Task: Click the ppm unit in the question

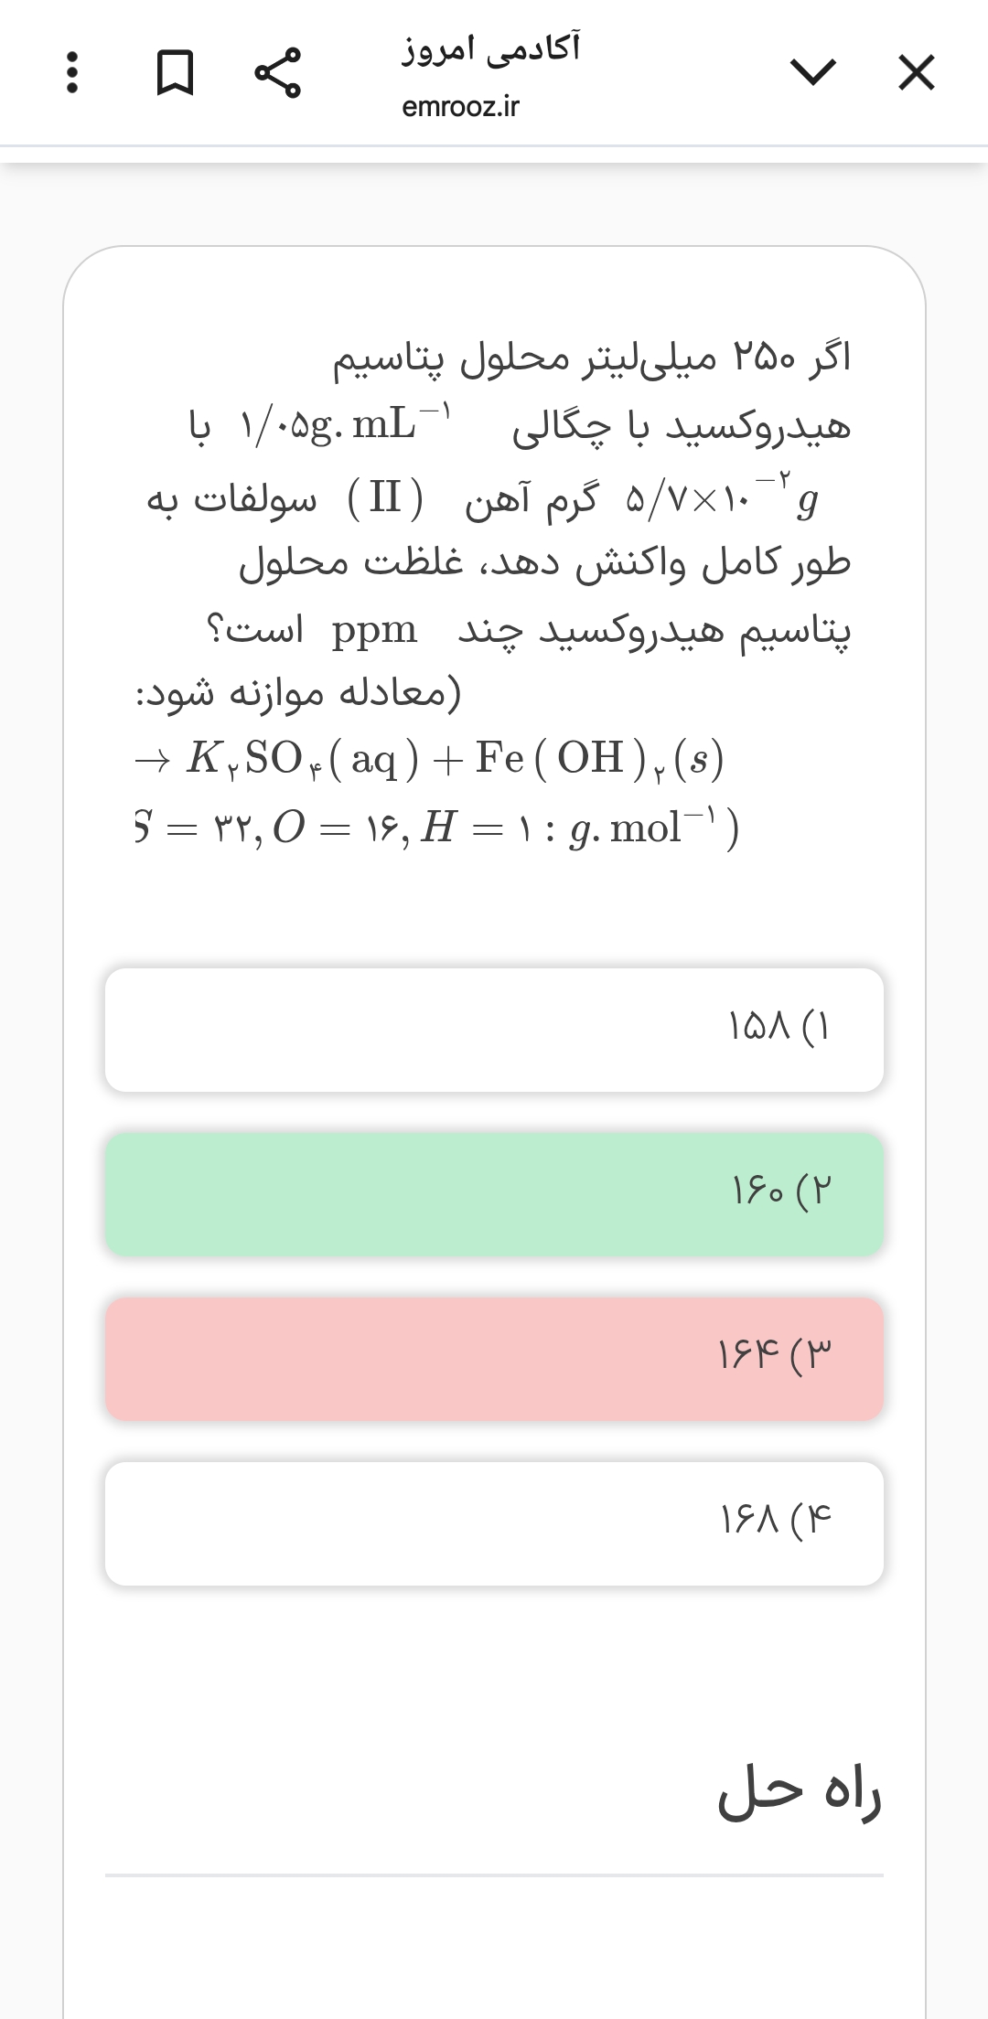Action: pyautogui.click(x=373, y=630)
